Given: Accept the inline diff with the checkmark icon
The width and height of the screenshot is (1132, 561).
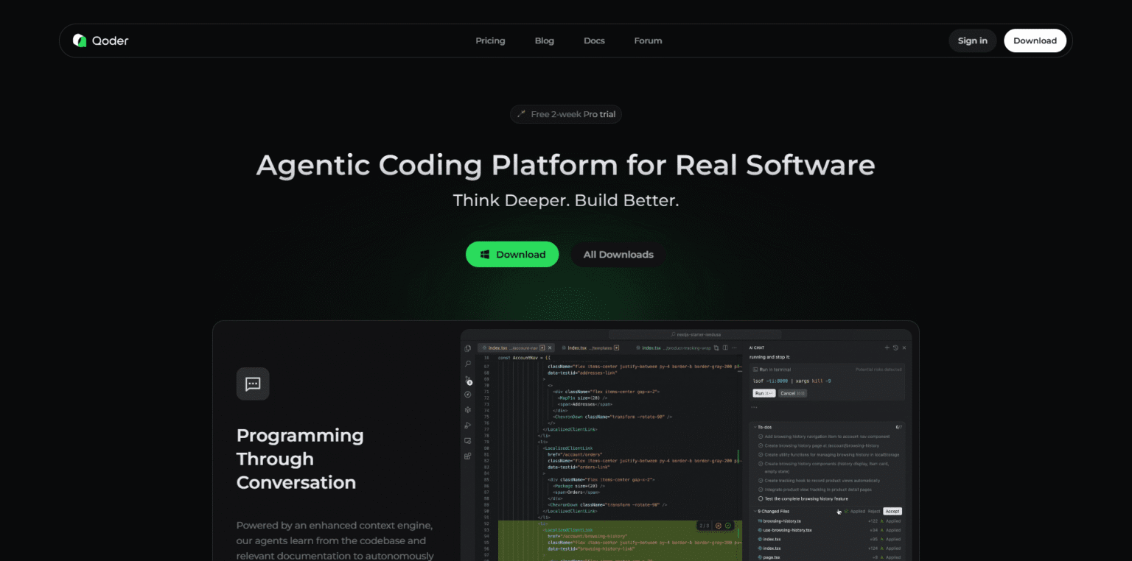Looking at the screenshot, I should pos(728,526).
